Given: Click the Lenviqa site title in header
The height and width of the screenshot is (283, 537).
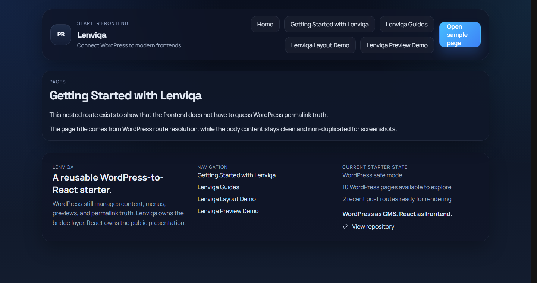Looking at the screenshot, I should pos(92,35).
